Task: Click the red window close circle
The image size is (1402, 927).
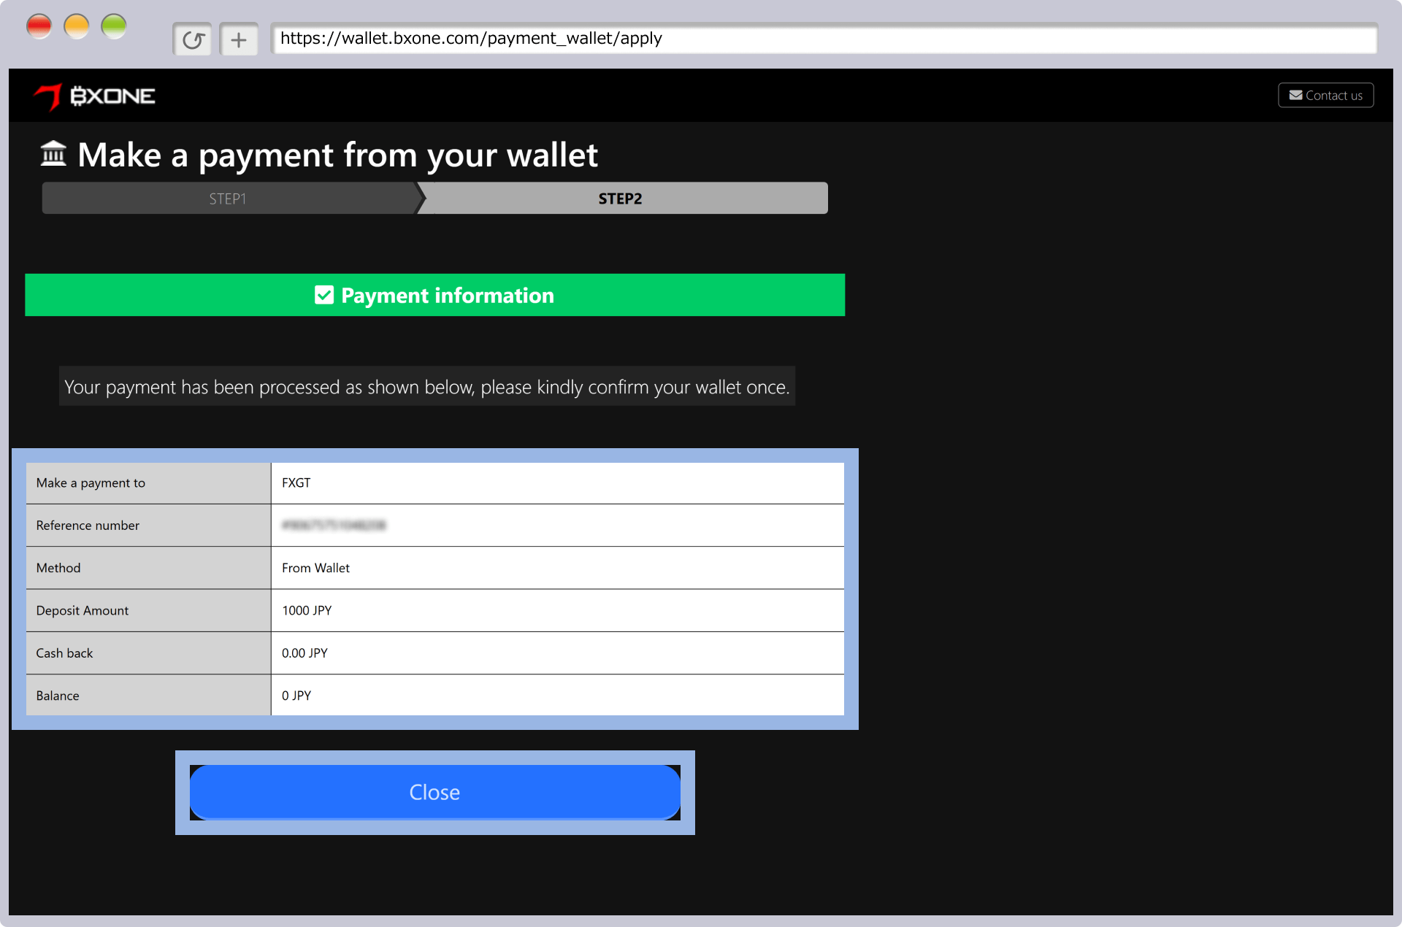Action: (39, 27)
